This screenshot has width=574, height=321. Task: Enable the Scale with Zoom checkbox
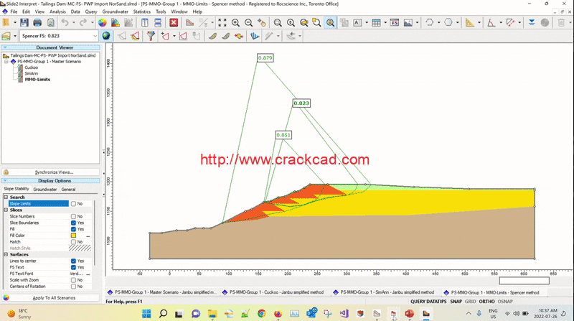tap(73, 280)
